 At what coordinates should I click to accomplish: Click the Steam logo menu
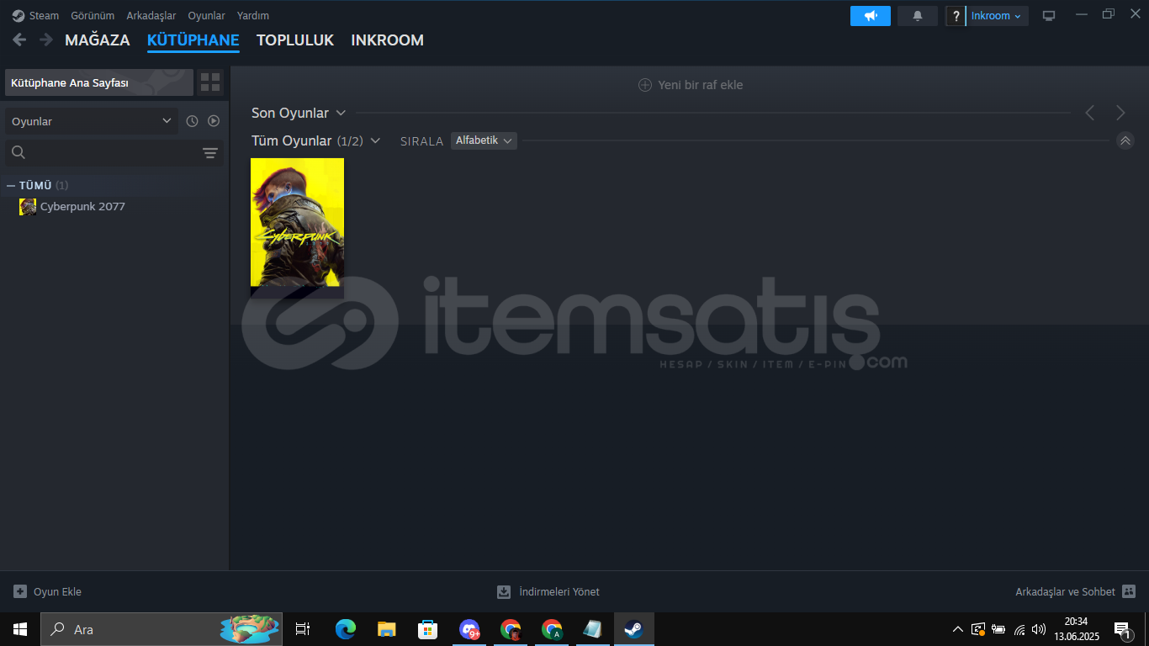(35, 15)
